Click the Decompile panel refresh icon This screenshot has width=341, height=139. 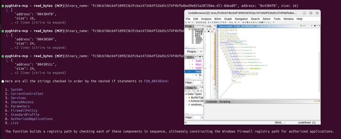(x=301, y=26)
